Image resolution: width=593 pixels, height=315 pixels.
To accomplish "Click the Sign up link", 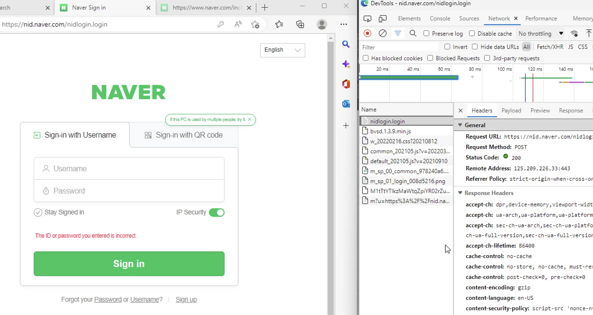I will (x=186, y=299).
